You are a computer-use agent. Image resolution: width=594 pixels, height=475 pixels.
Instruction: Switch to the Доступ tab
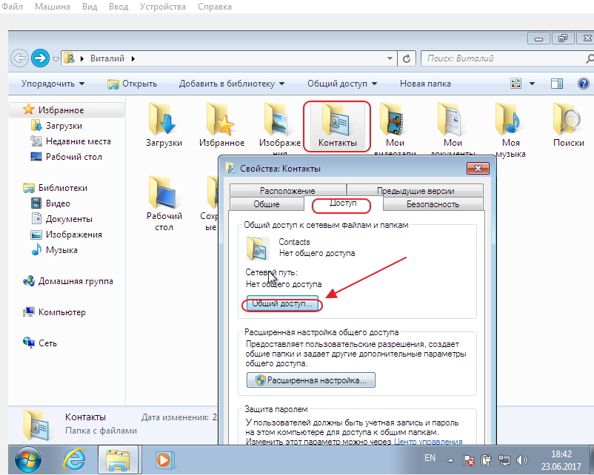[x=343, y=203]
